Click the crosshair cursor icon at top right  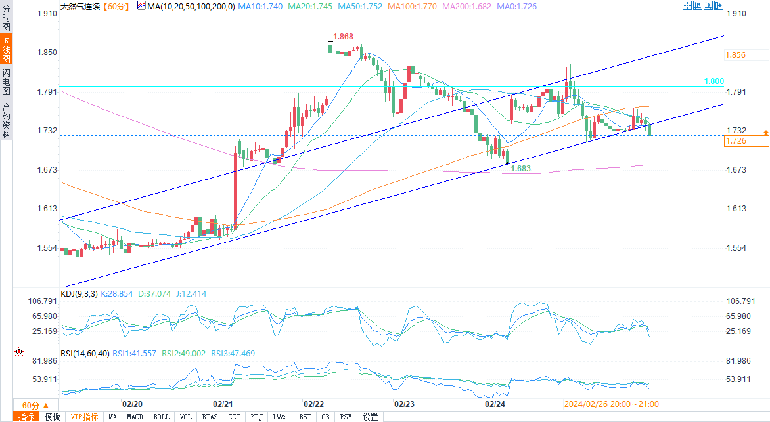pyautogui.click(x=687, y=5)
